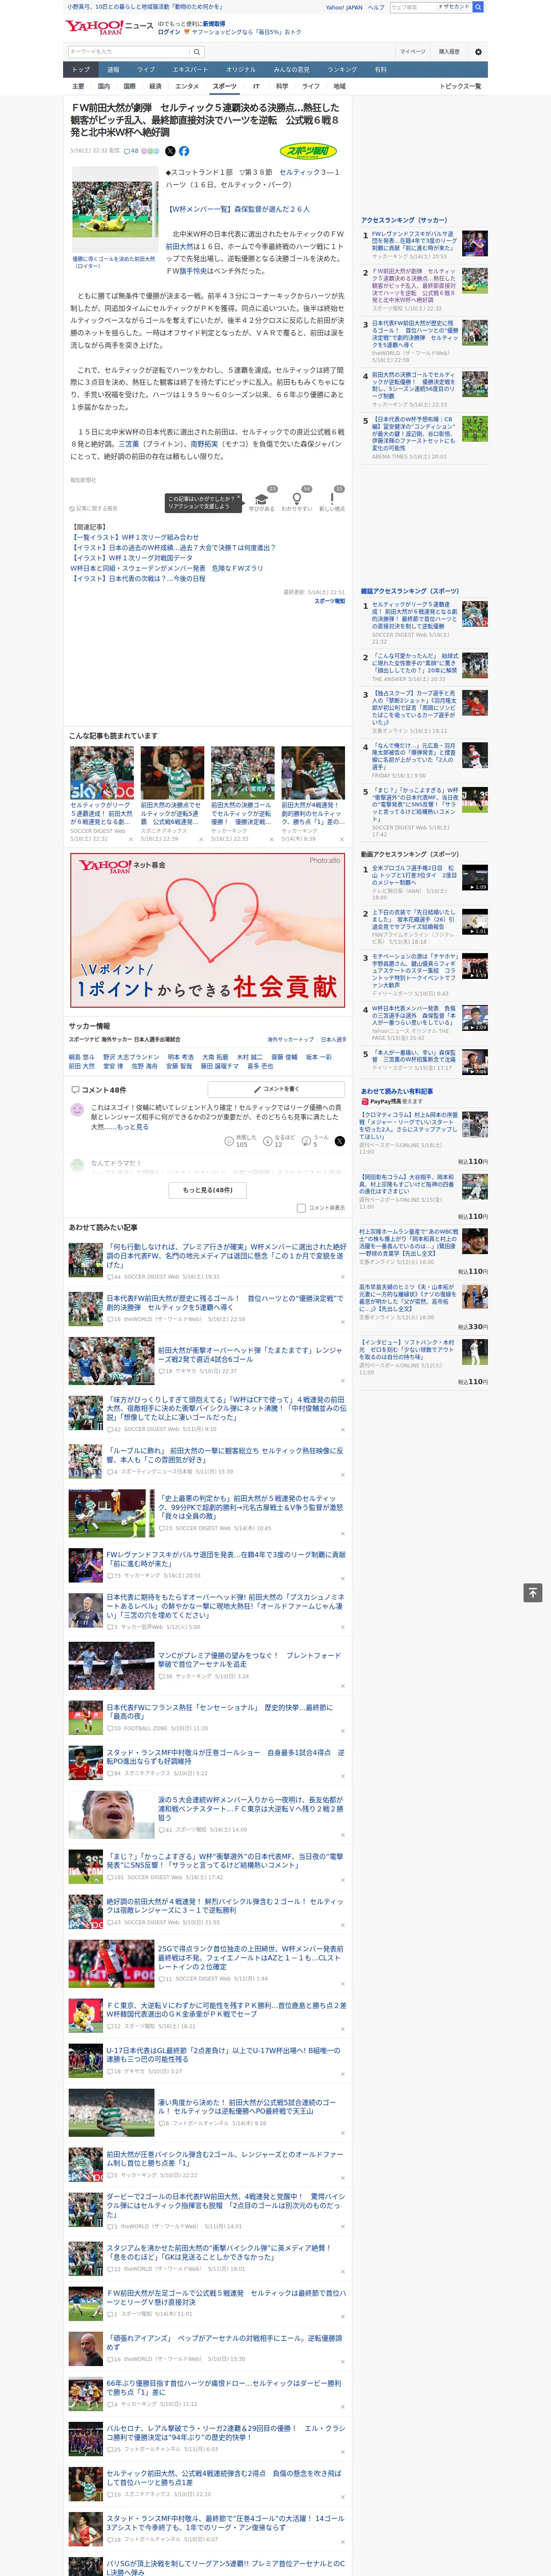Select the みんなの意見 navigation tab
The height and width of the screenshot is (2576, 551).
pos(292,70)
